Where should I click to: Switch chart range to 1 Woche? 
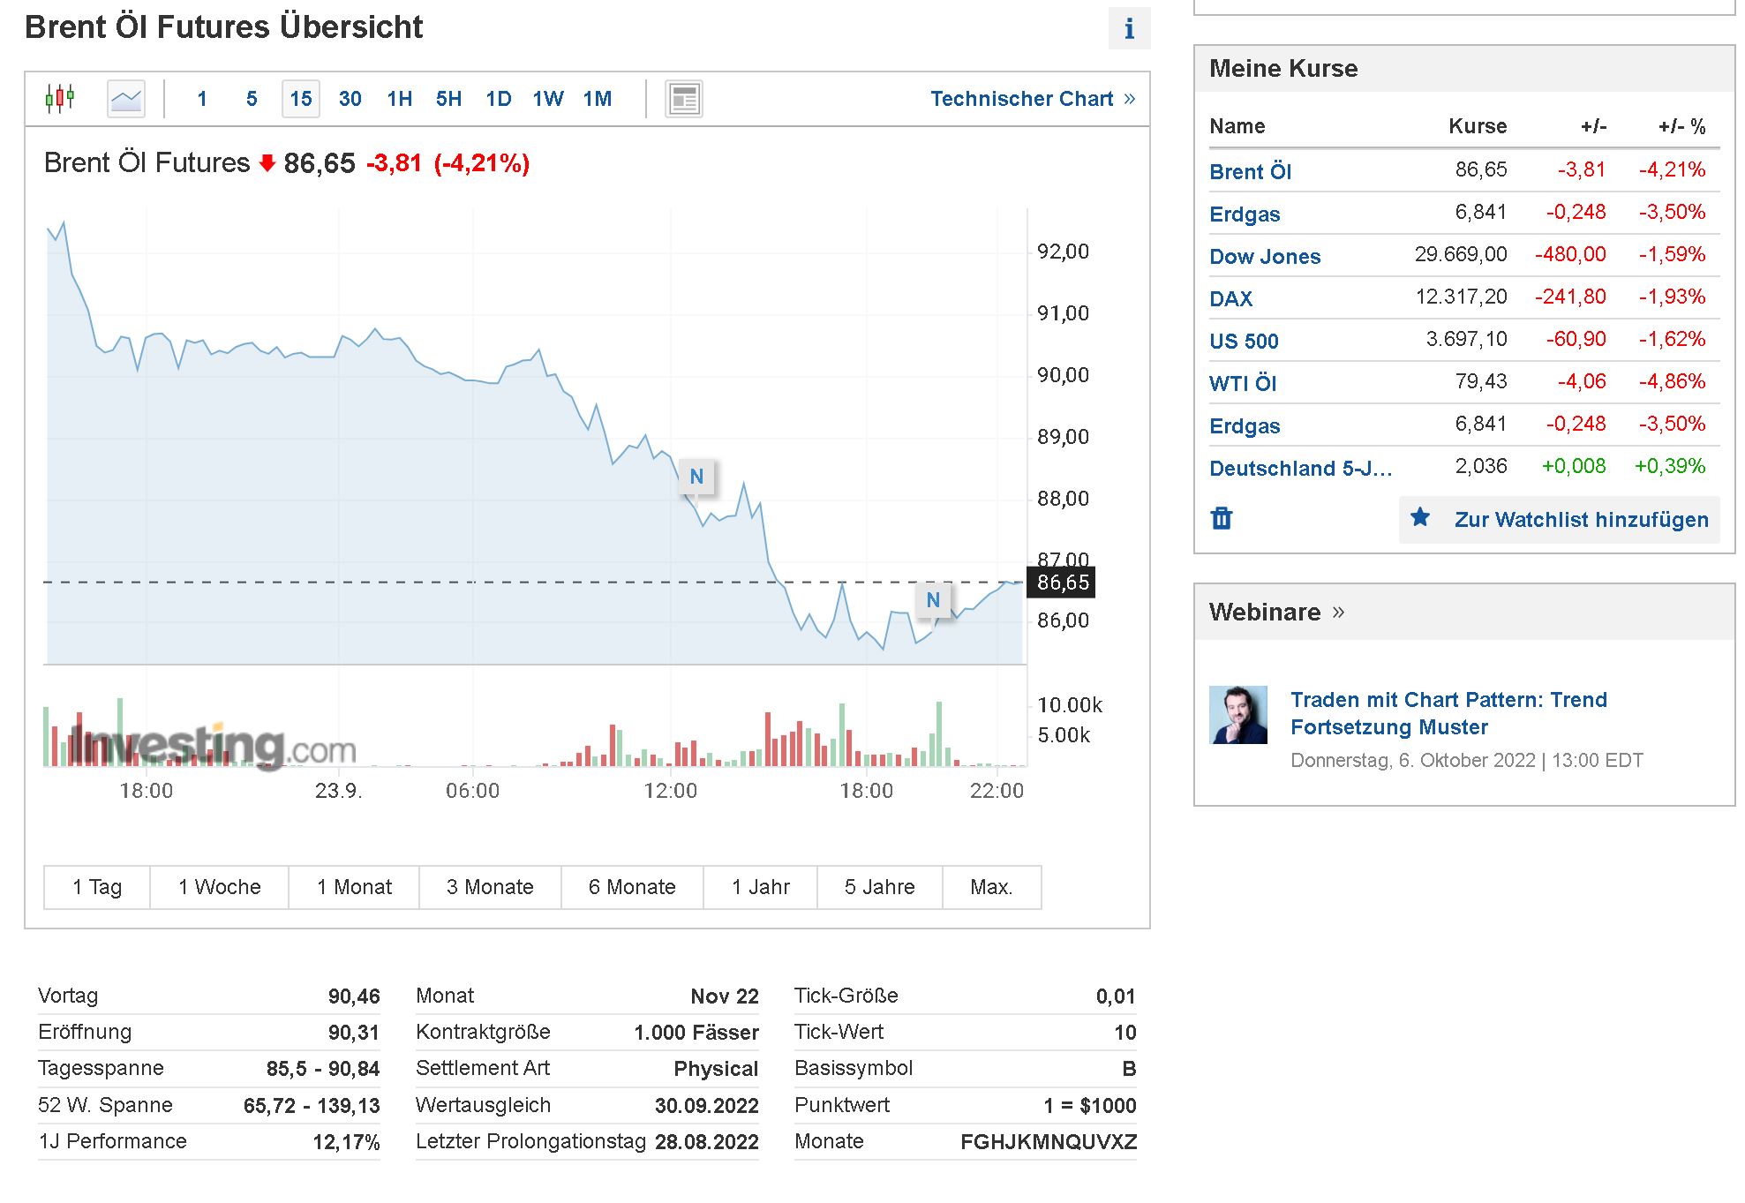220,887
